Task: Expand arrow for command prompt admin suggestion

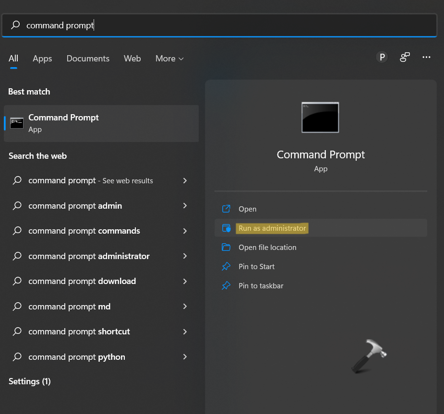Action: pyautogui.click(x=185, y=206)
